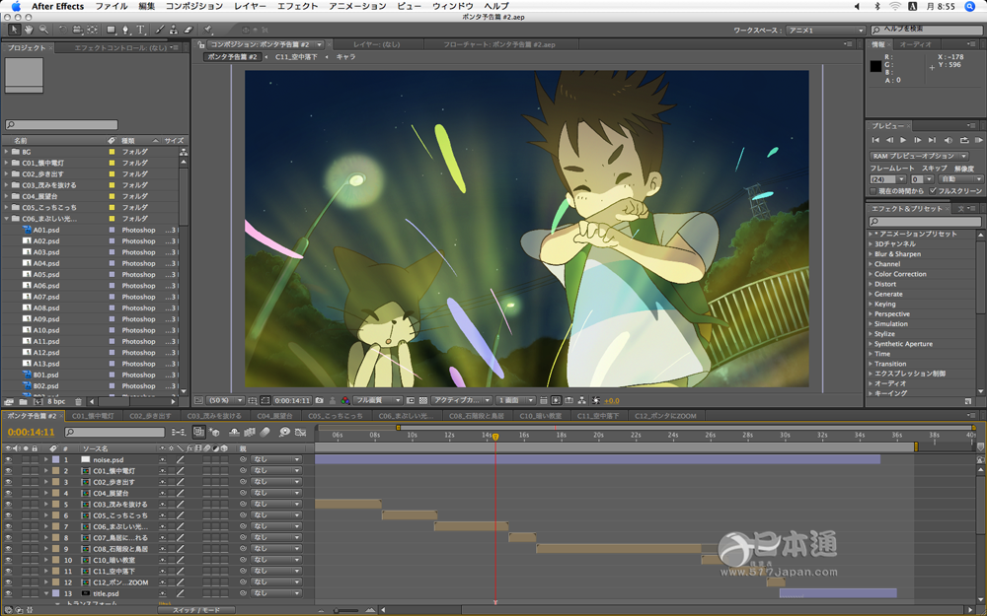Image resolution: width=987 pixels, height=616 pixels.
Task: Click the delete trash icon in the Project panel
Action: [x=78, y=401]
